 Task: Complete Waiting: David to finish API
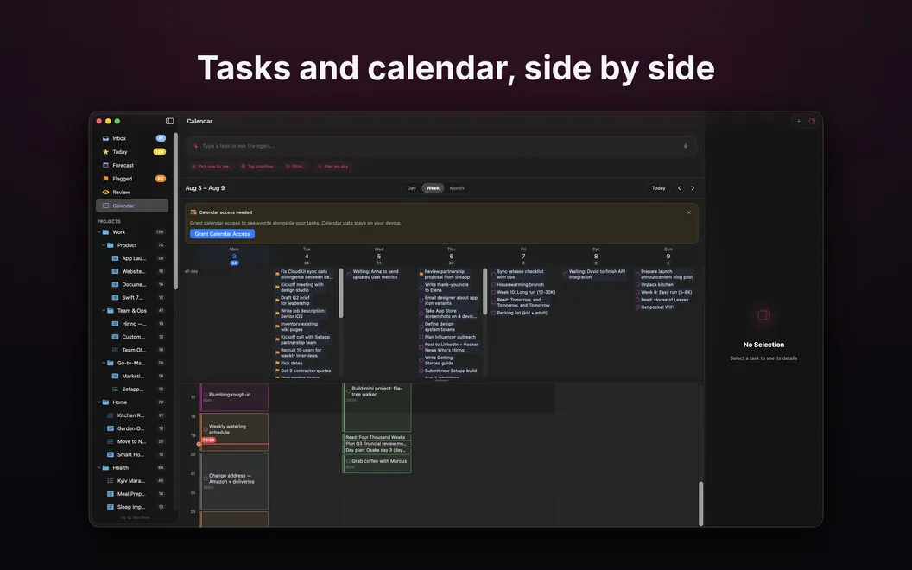pos(566,274)
